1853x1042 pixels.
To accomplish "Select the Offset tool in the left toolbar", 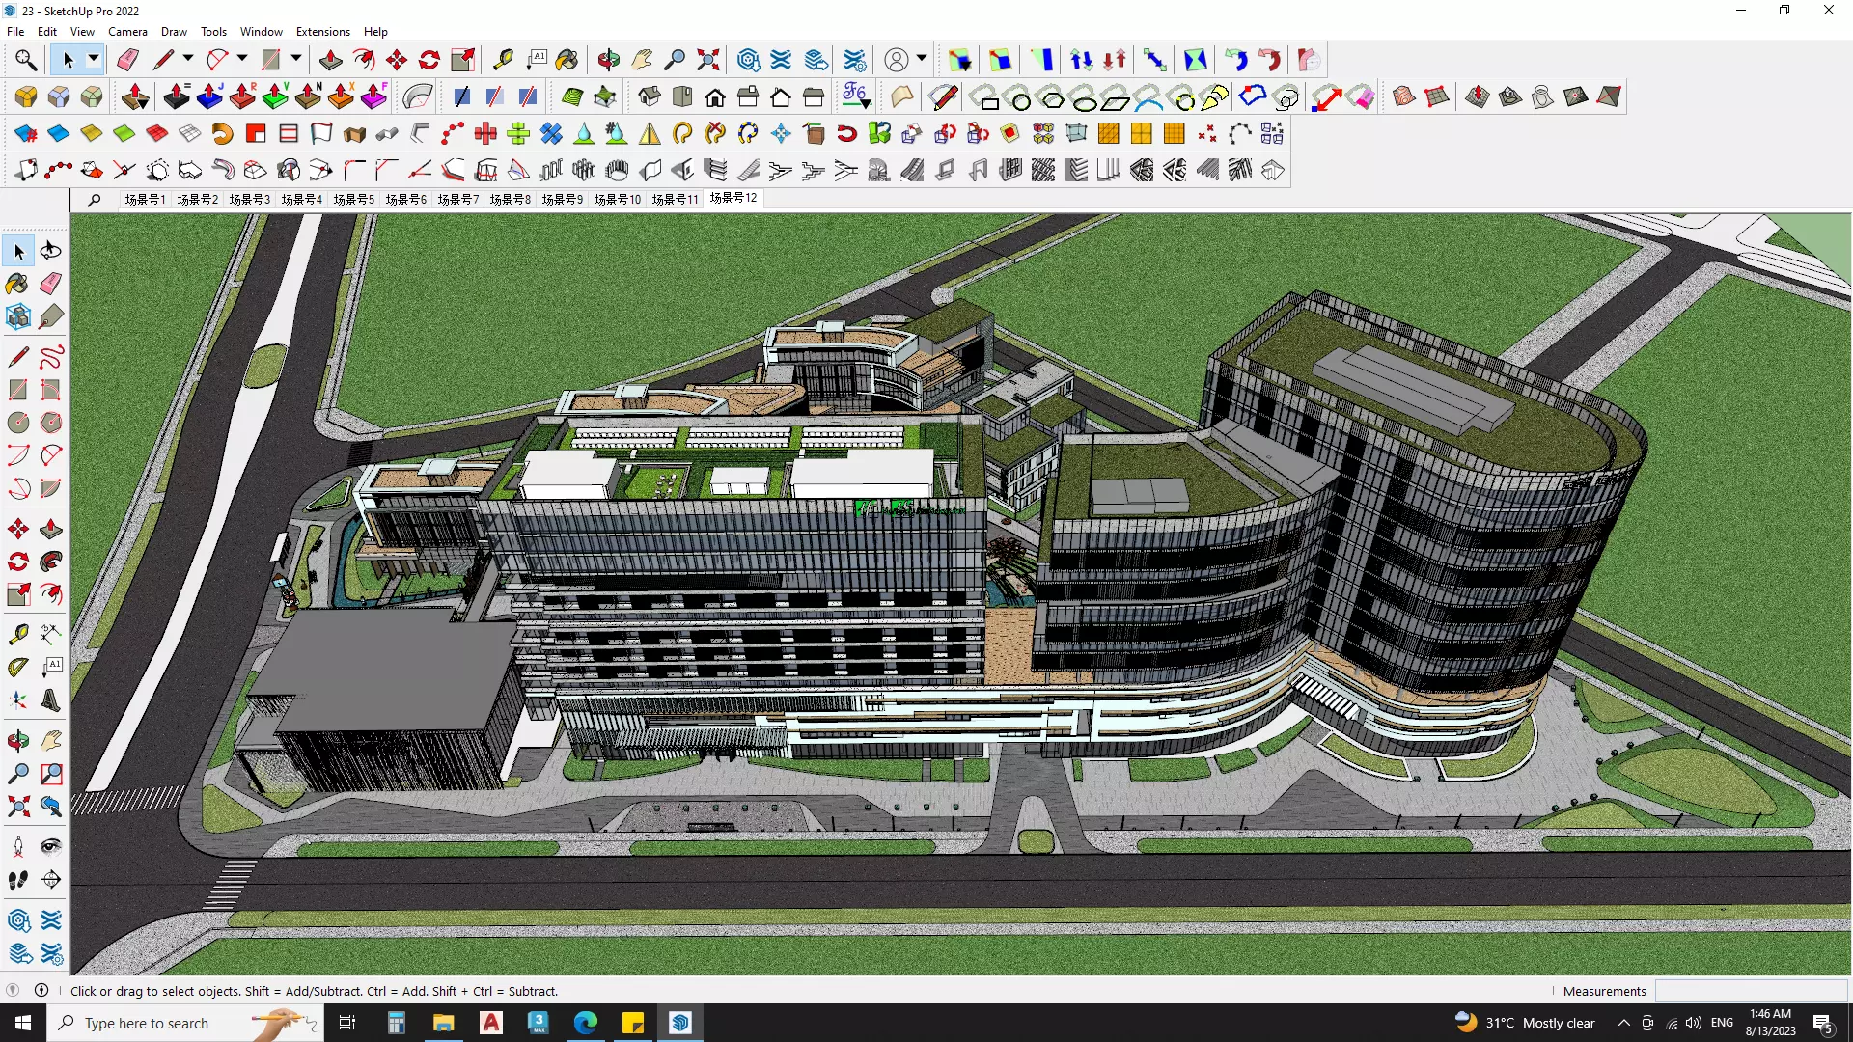I will point(51,594).
